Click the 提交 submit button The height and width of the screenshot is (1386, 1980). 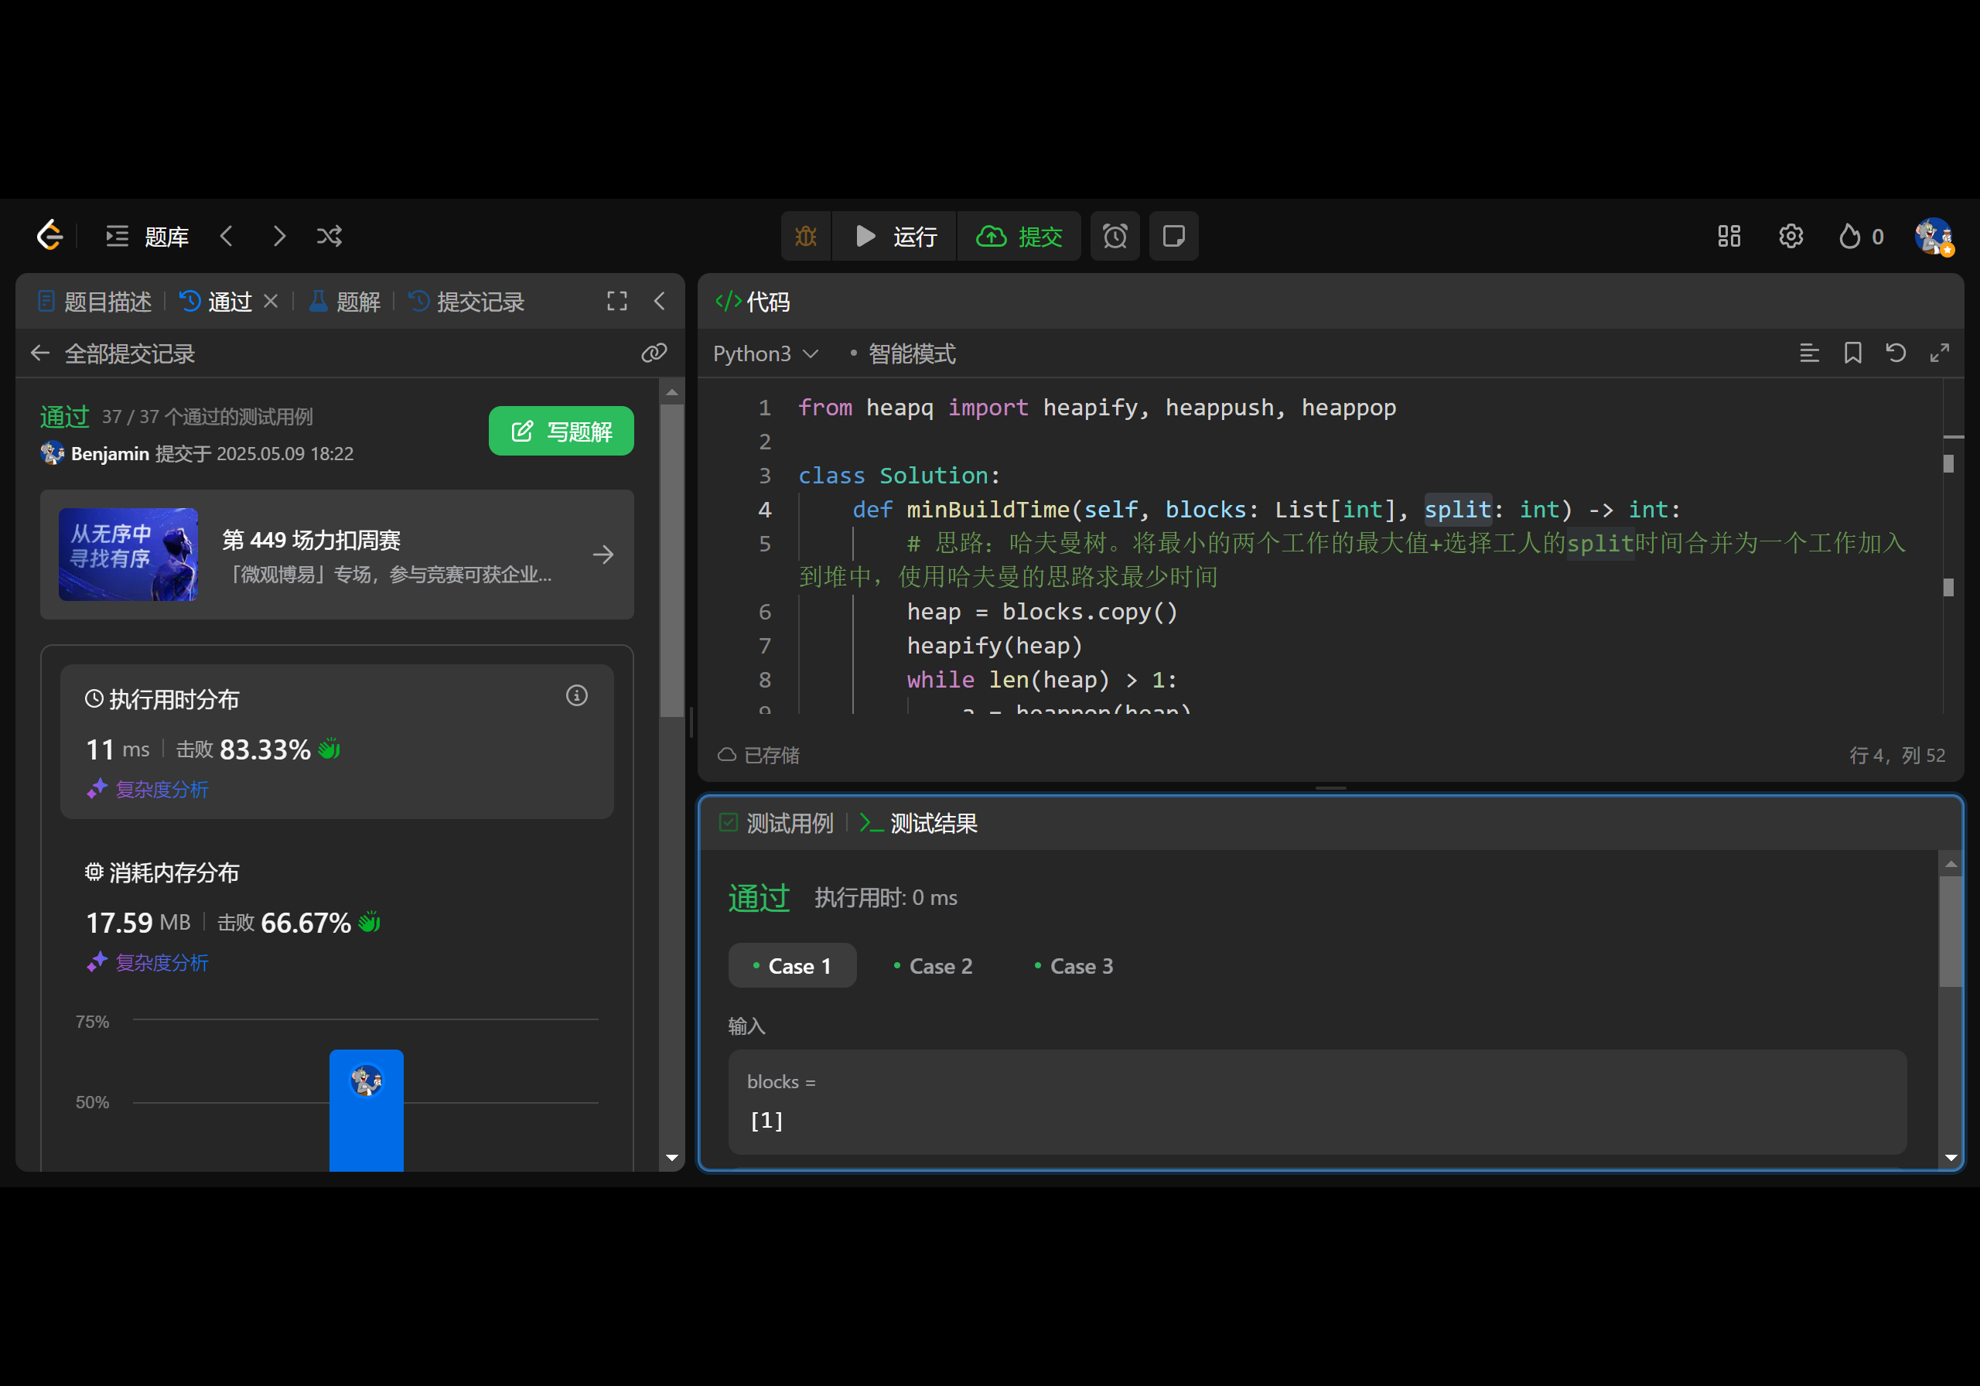point(1019,237)
